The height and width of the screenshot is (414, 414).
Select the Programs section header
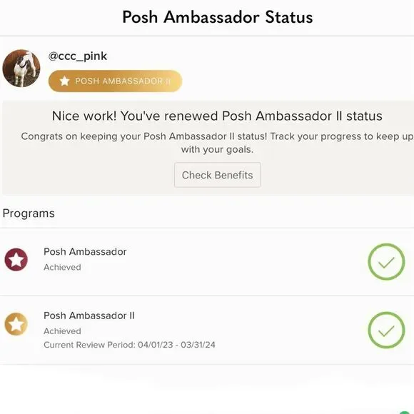29,213
